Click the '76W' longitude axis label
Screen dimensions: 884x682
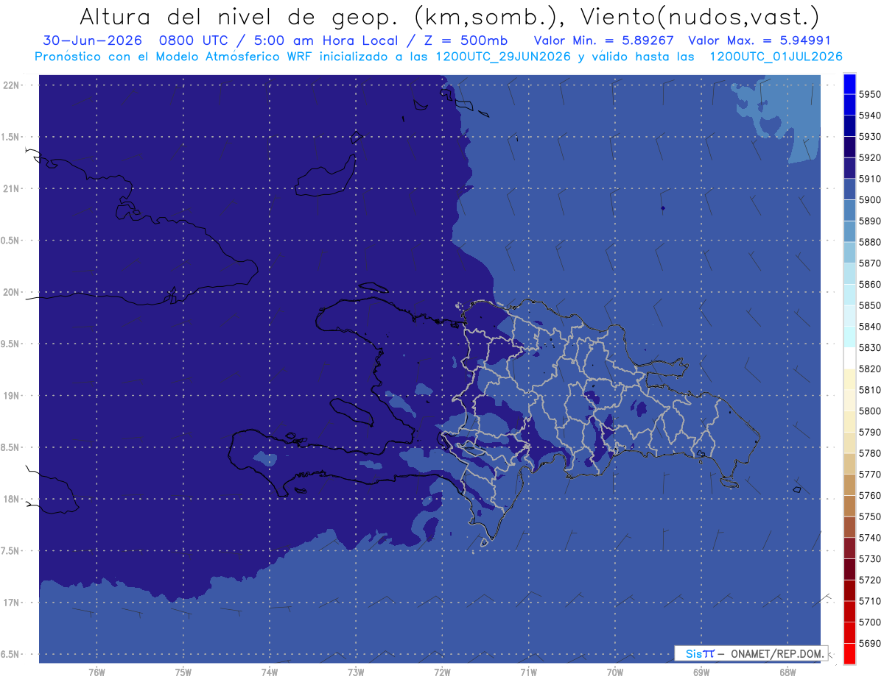(x=97, y=672)
